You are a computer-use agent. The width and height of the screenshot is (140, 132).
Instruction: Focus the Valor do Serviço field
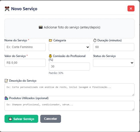pos(25,63)
